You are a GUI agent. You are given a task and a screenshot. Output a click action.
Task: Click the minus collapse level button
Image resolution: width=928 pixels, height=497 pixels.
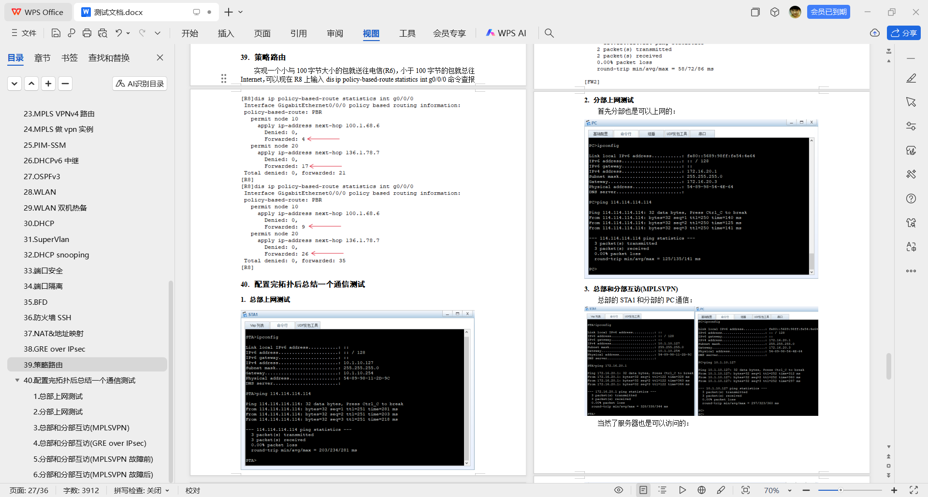coord(65,84)
